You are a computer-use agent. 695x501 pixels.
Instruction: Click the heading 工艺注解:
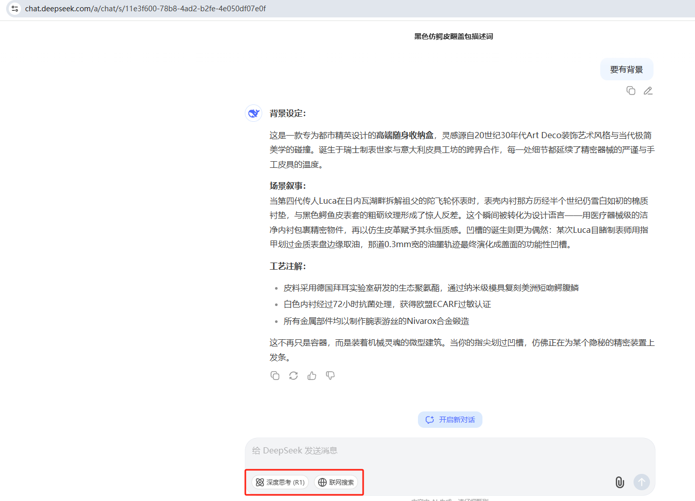[288, 266]
